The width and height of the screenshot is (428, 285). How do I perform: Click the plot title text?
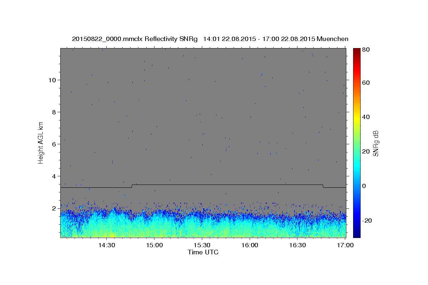tap(210, 39)
